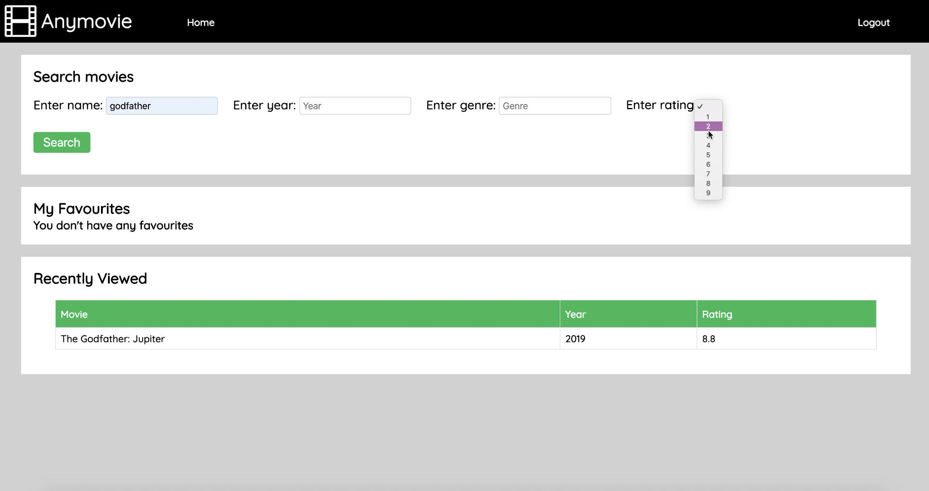Viewport: 929px width, 491px height.
Task: Choose rating 9 option
Action: [x=708, y=193]
